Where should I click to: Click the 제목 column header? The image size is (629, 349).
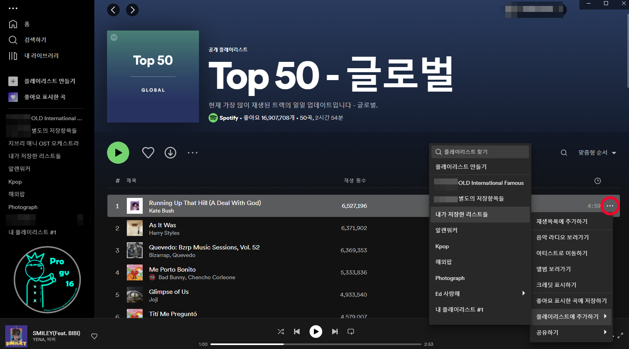131,181
